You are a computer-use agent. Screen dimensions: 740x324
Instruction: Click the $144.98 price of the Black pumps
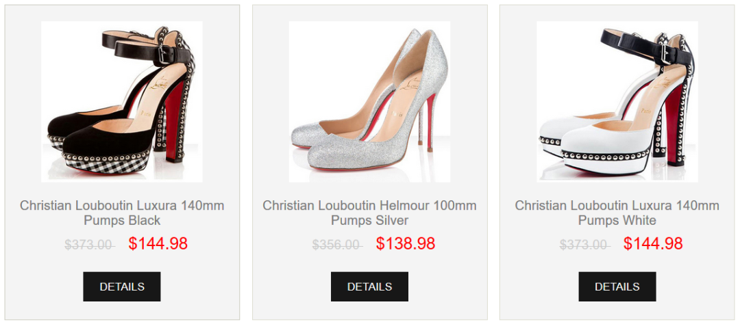click(158, 244)
